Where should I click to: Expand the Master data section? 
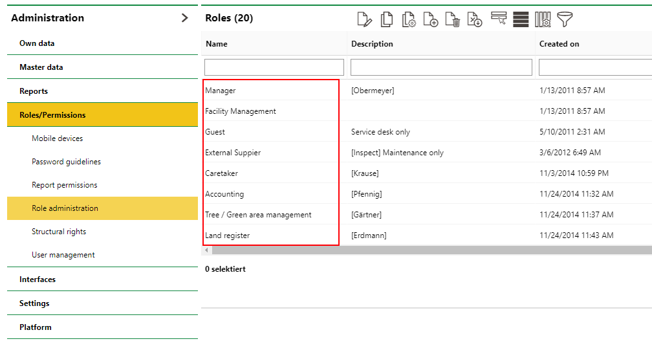pos(41,67)
